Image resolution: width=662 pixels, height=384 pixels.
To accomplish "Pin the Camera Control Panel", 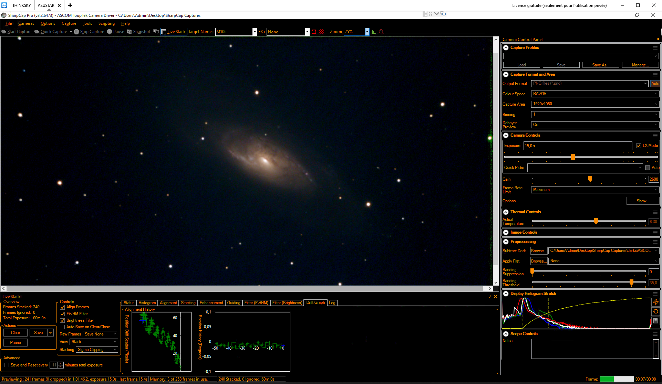I will pyautogui.click(x=658, y=40).
